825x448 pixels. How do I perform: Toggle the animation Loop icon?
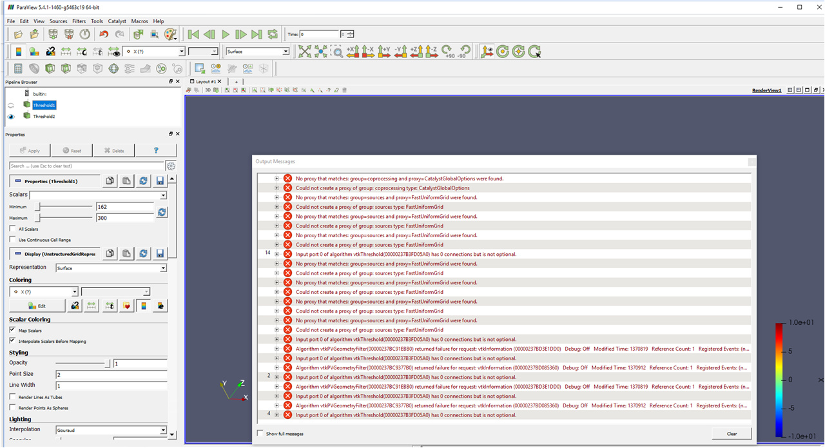click(273, 34)
